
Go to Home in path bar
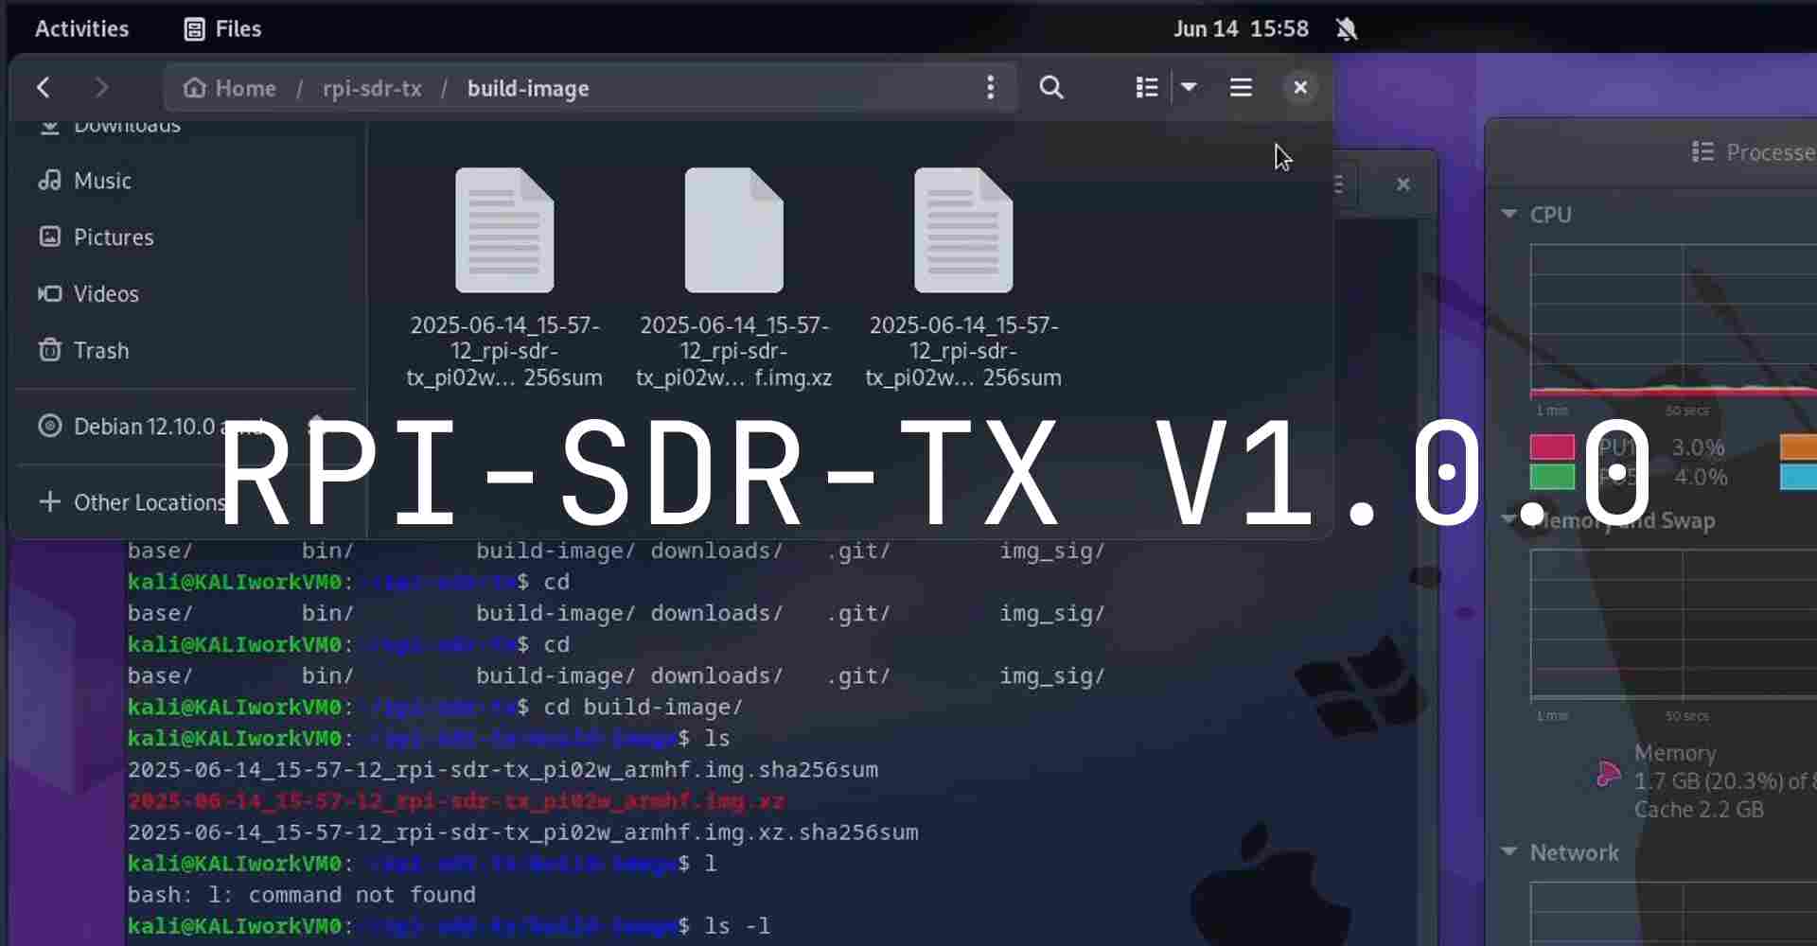click(x=230, y=88)
